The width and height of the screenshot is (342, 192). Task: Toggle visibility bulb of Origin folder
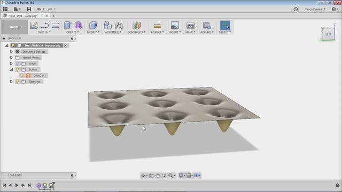click(x=17, y=63)
